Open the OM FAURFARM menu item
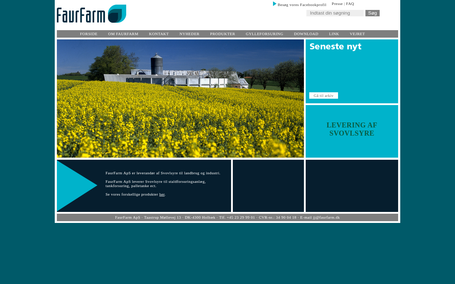The width and height of the screenshot is (455, 284). tap(123, 34)
